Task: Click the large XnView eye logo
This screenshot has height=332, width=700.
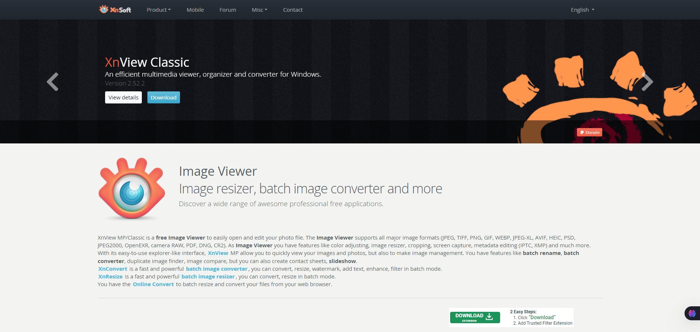Action: (x=132, y=189)
